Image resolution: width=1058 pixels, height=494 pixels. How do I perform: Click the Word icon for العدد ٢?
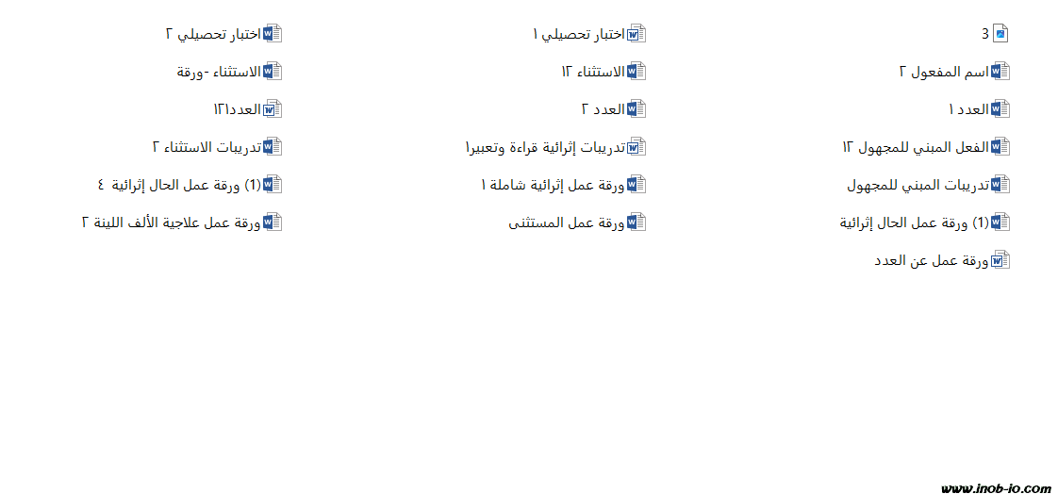click(636, 109)
